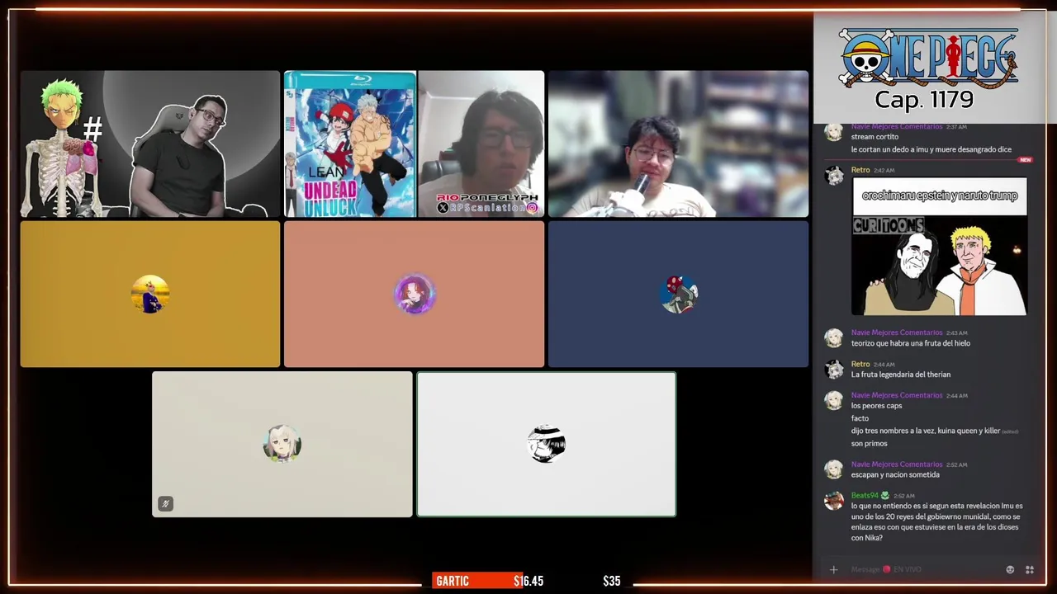Click the Instagram icon after RPScanlation

click(532, 208)
